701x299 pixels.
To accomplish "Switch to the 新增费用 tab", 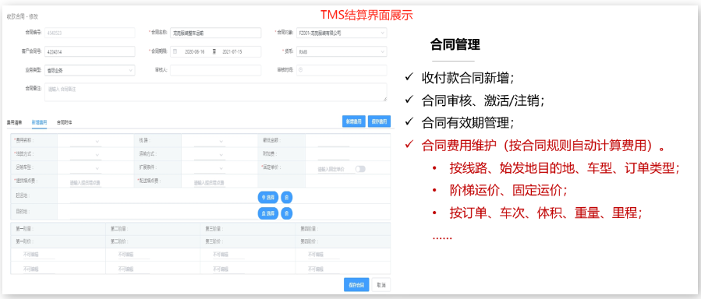I will [x=39, y=121].
